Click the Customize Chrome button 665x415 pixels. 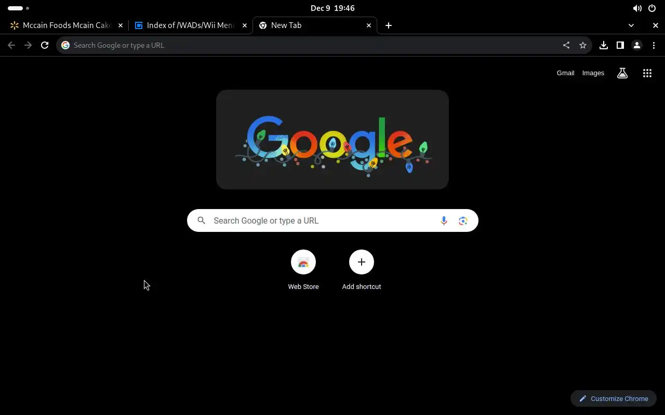point(614,398)
